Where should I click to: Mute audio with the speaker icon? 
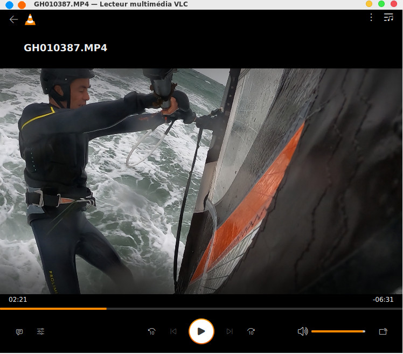(x=302, y=331)
